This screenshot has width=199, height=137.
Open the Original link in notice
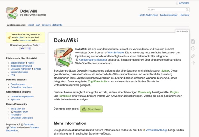(20, 37)
